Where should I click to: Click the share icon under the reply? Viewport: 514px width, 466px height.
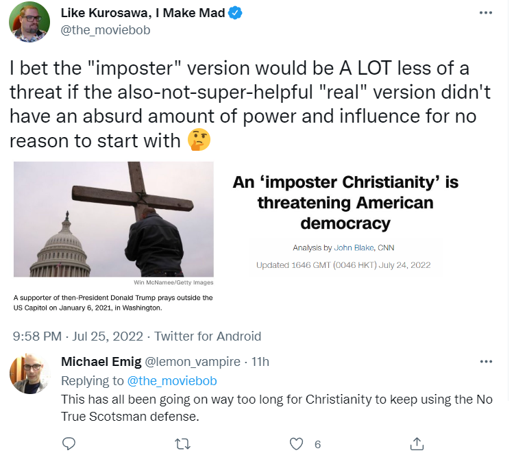[416, 444]
